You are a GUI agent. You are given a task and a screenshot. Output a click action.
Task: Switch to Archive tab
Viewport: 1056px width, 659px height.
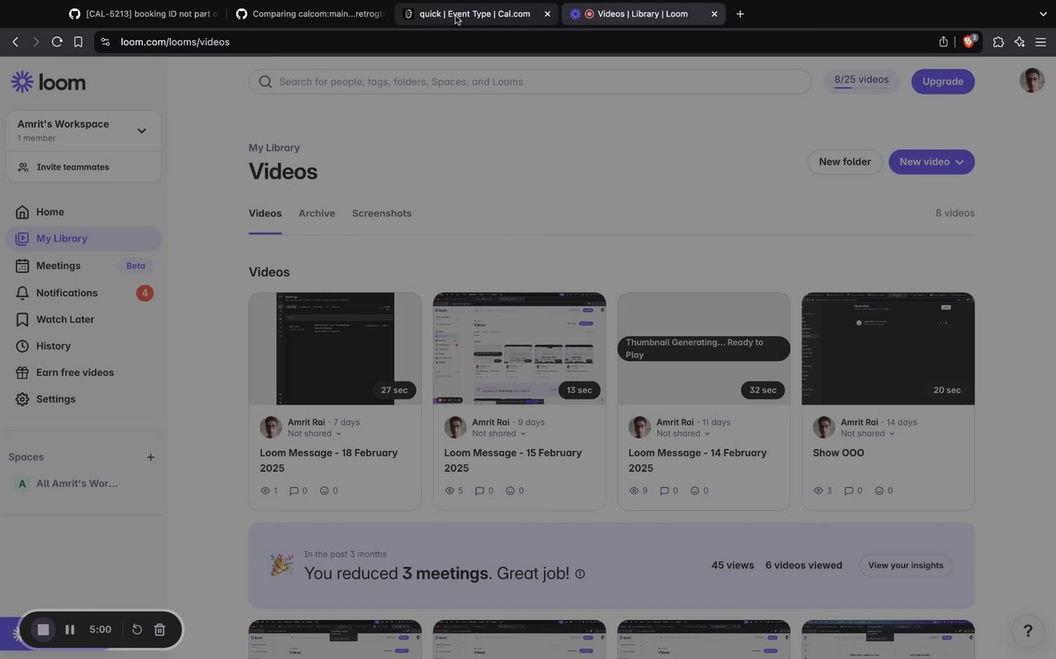coord(317,213)
